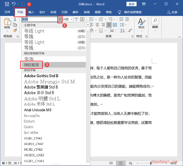Switch to Print Layout view

121,163
